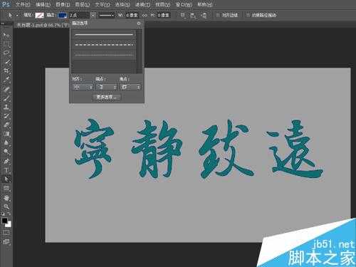Select the Eraser tool
356x267 pixels.
(6, 125)
